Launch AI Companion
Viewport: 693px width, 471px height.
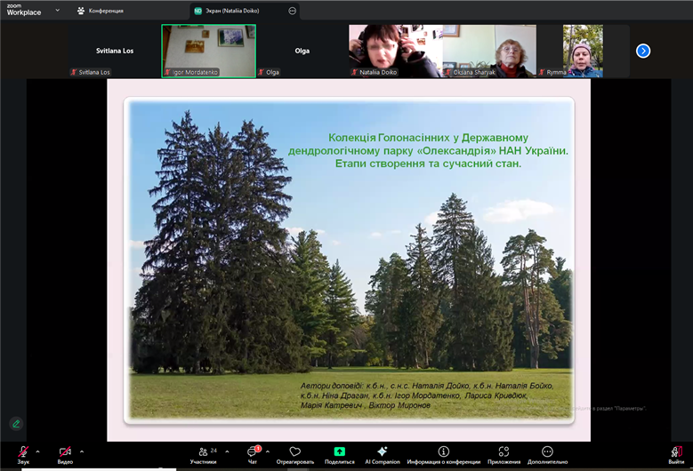382,452
